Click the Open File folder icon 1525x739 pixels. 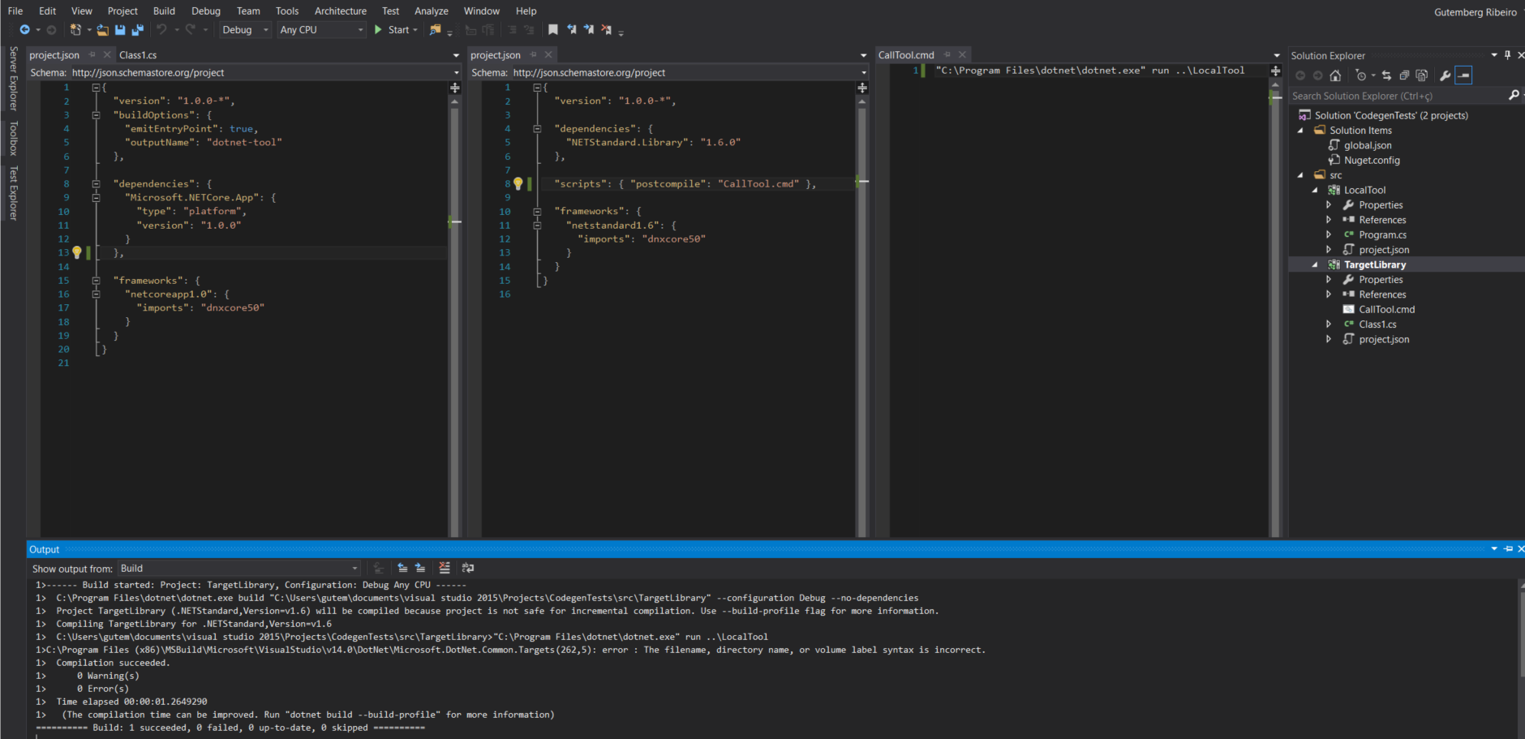point(103,30)
